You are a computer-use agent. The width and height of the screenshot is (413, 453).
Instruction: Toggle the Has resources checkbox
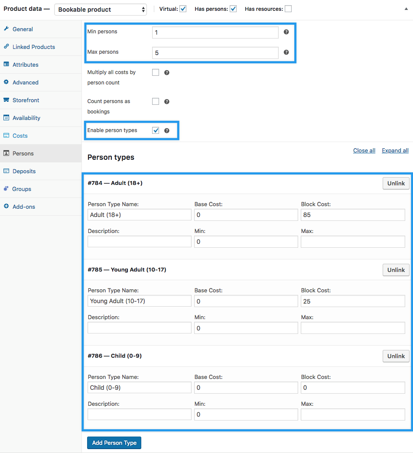[x=288, y=9]
